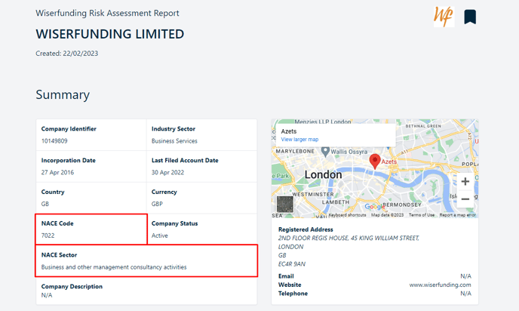Click the WISERFUNDING LIMITED heading
Viewport: 519px width, 311px height.
(110, 34)
